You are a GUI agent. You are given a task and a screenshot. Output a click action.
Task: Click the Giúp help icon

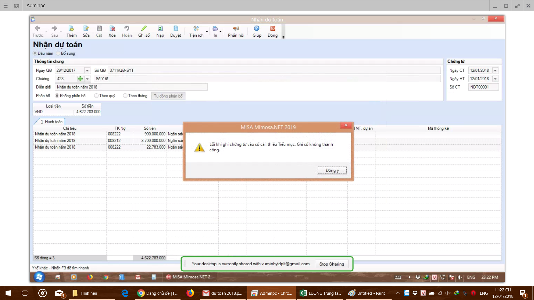pos(257,29)
